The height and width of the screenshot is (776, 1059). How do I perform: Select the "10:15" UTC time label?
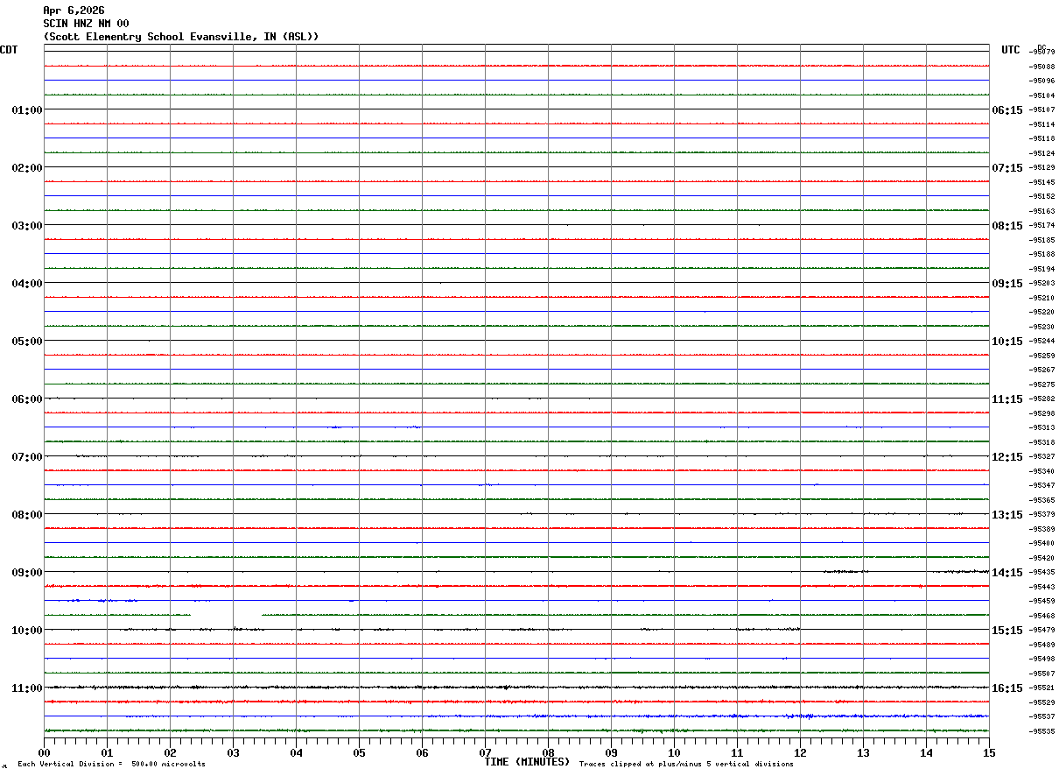tap(1006, 342)
